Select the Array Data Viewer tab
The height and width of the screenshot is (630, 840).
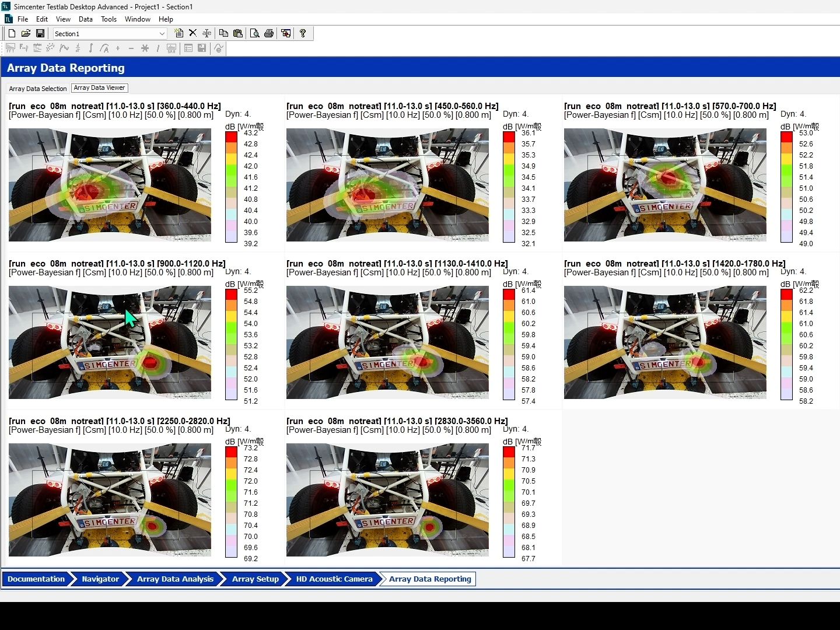coord(99,88)
